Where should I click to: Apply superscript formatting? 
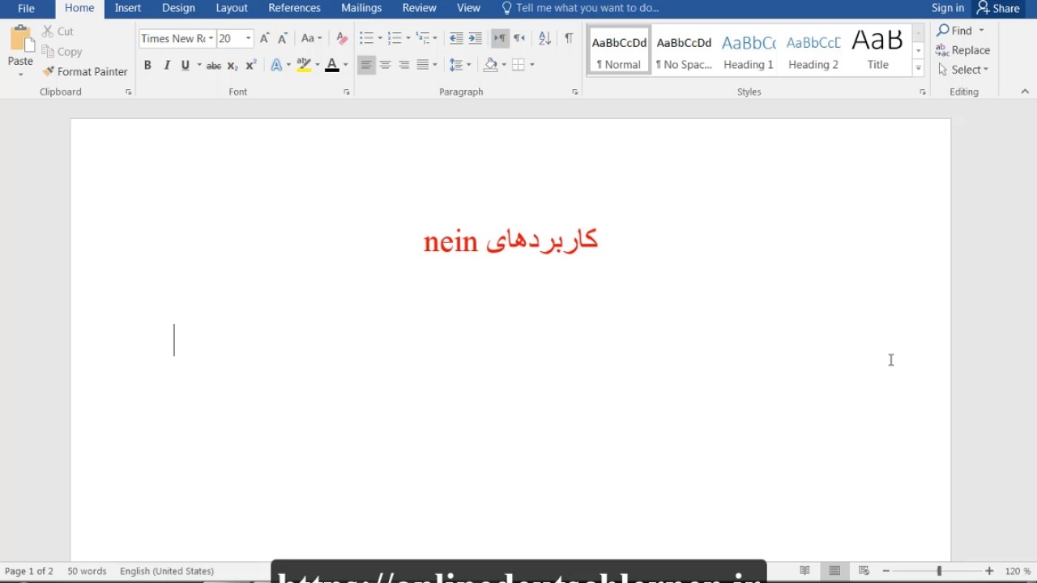[x=251, y=65]
